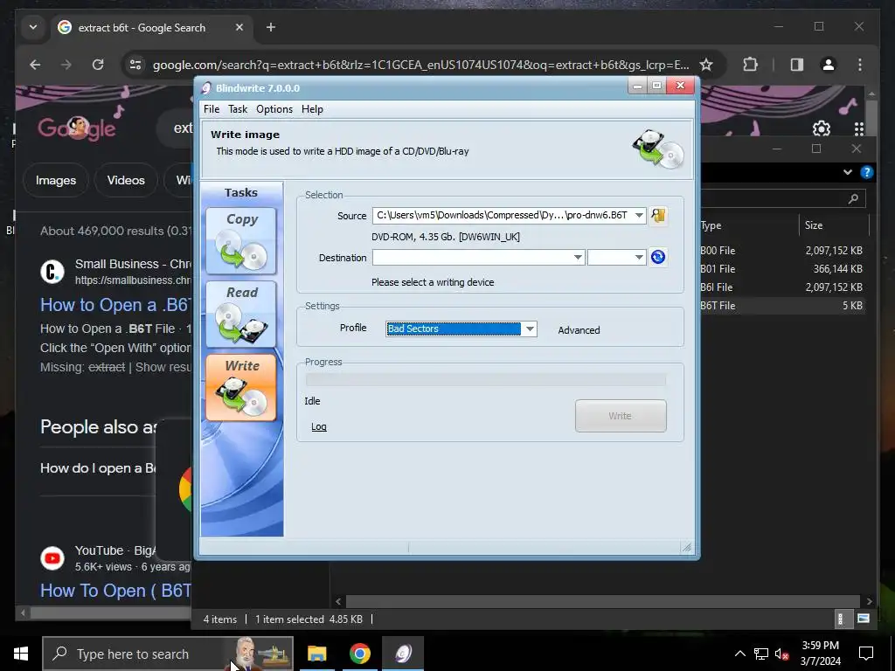The width and height of the screenshot is (895, 671).
Task: Open Chrome from taskbar
Action: [x=359, y=654]
